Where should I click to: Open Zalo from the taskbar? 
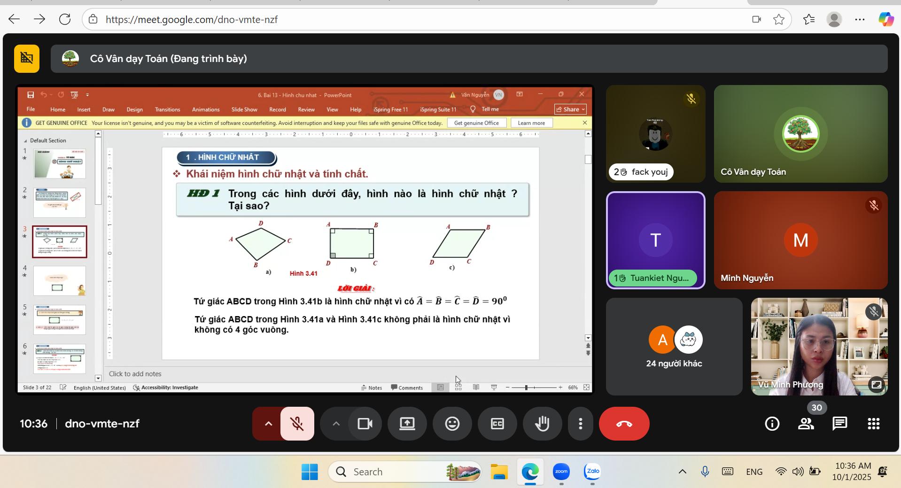click(x=592, y=472)
